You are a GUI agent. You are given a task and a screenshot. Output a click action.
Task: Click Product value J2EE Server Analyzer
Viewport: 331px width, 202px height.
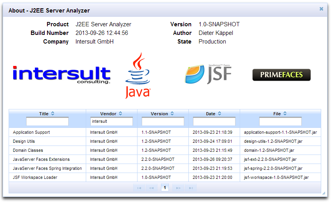point(103,24)
